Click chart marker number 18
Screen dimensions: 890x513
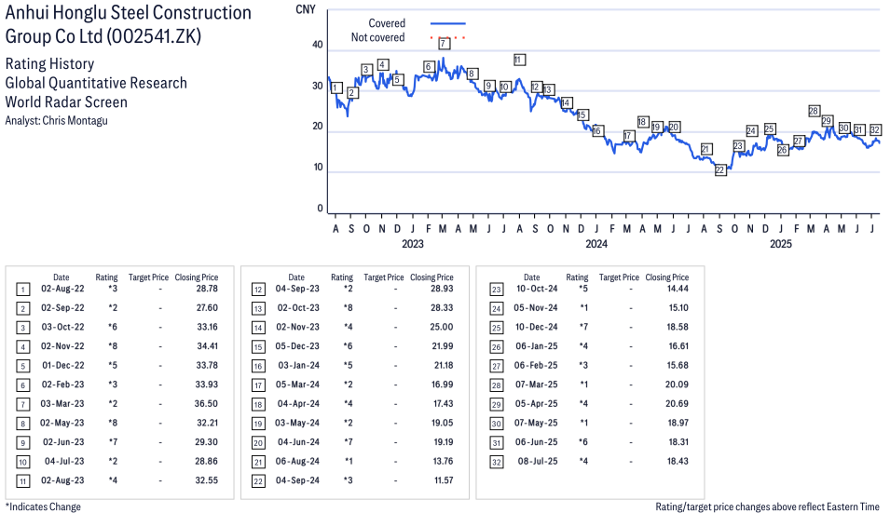pos(642,122)
